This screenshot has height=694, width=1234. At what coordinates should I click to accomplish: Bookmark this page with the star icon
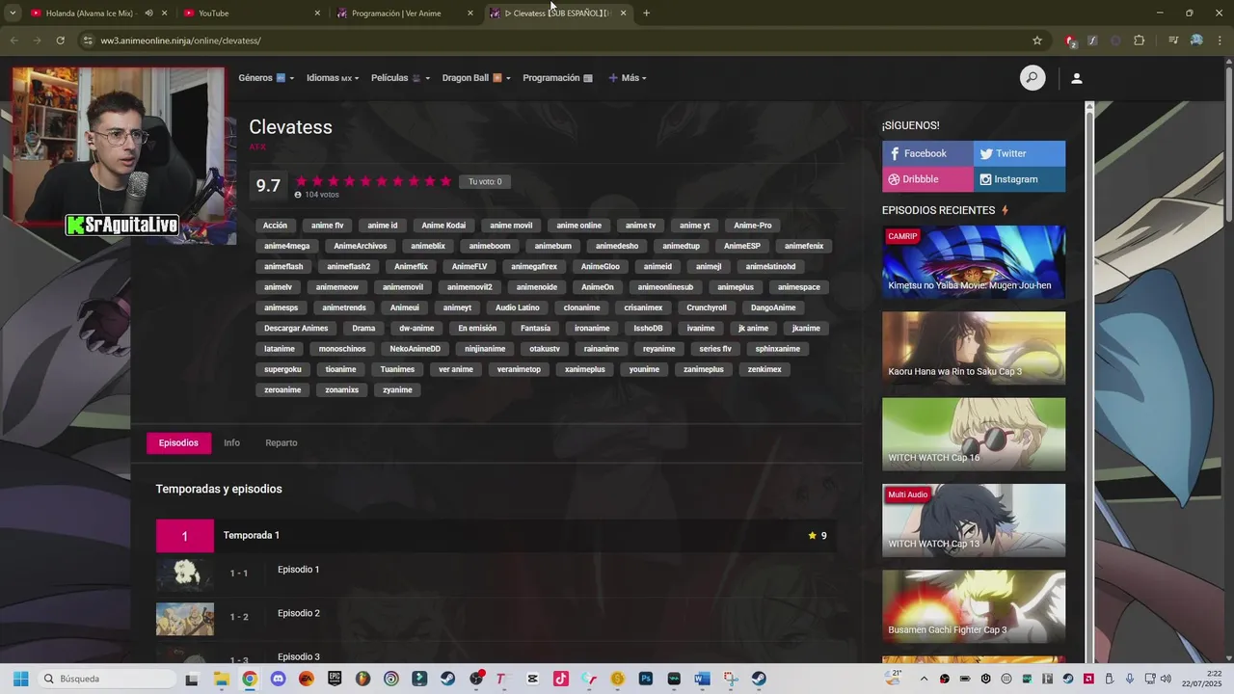[1037, 40]
